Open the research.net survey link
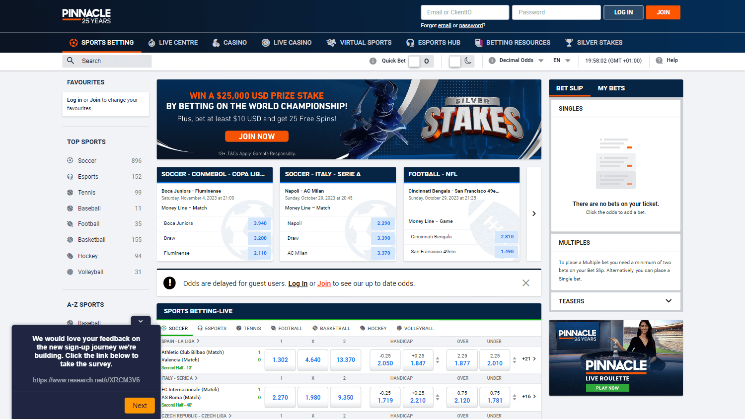This screenshot has width=745, height=419. (x=86, y=380)
